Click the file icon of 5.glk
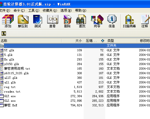 click(2, 55)
